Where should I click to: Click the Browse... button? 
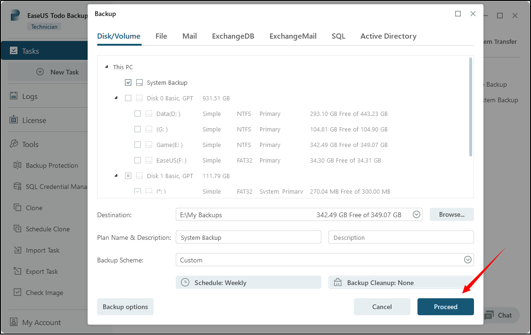(x=451, y=214)
